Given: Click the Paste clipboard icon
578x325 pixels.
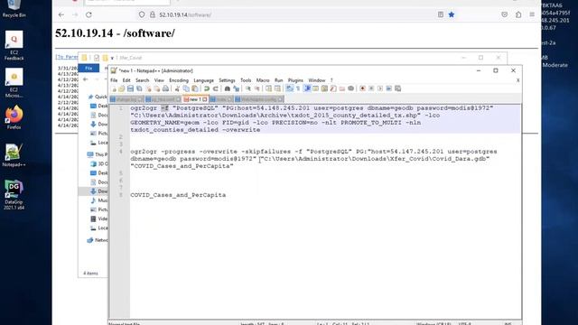Looking at the screenshot, I should pyautogui.click(x=195, y=88).
